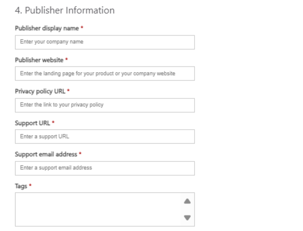Click the "Support URL" label text

[x=32, y=123]
